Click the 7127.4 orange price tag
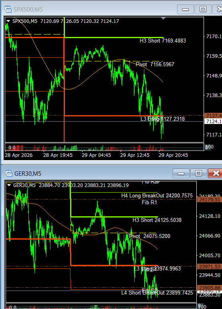Viewport: 222px width, 309px height. [213, 116]
